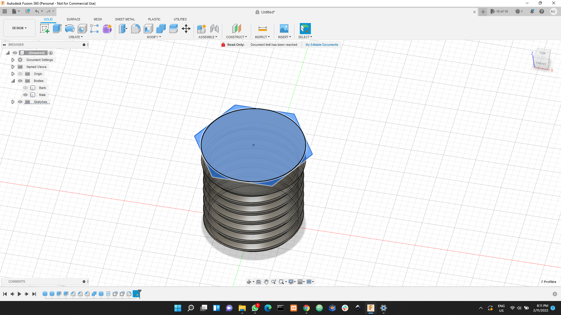Select the Create Sketch tool
This screenshot has height=315, width=561.
pyautogui.click(x=44, y=29)
